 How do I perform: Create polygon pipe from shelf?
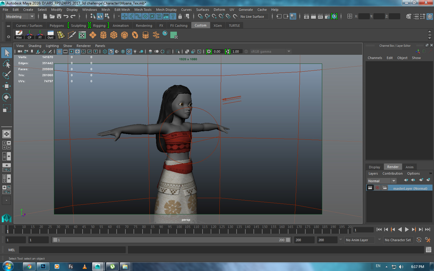pos(146,35)
